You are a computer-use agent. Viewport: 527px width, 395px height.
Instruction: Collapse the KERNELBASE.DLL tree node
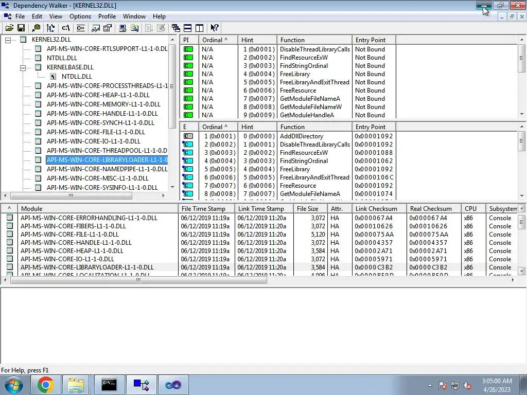(x=23, y=67)
